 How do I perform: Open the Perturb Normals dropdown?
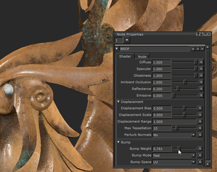point(193,135)
